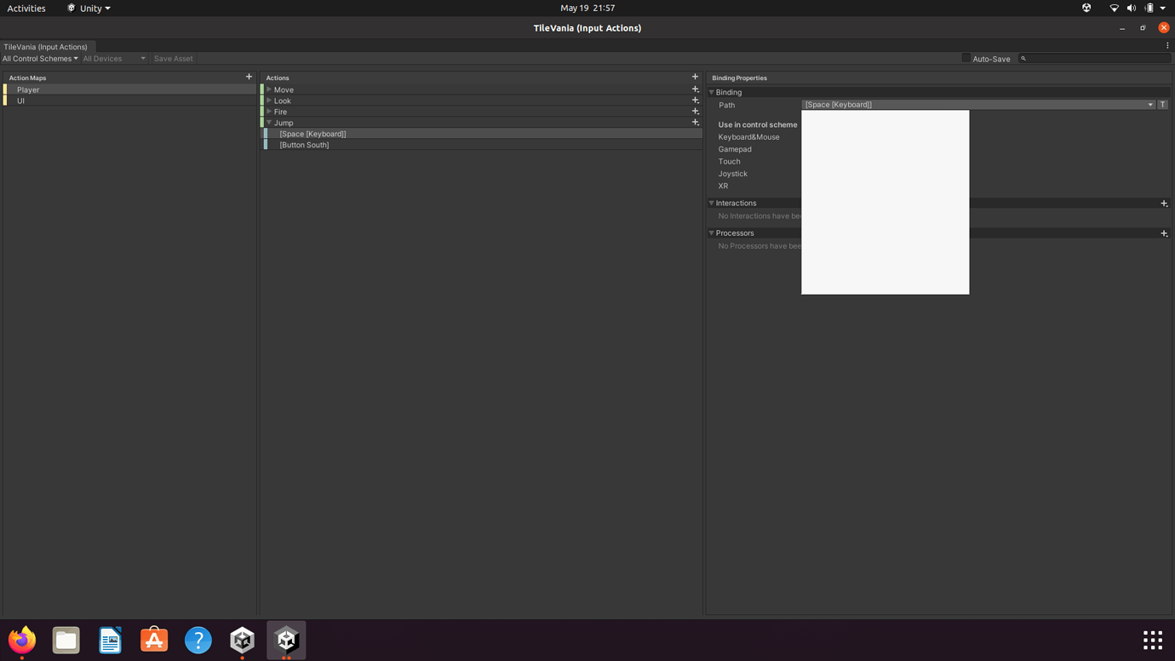Screen dimensions: 1175x661
Task: Add a new Processor with the plus icon
Action: (1164, 233)
